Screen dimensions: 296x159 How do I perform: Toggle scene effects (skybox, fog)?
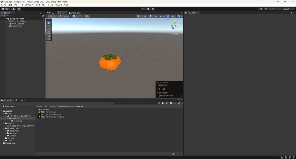pos(161,16)
